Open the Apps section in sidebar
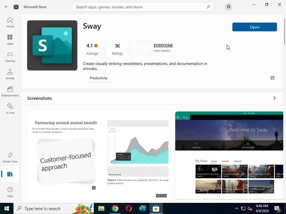This screenshot has width=286, height=214. [10, 40]
